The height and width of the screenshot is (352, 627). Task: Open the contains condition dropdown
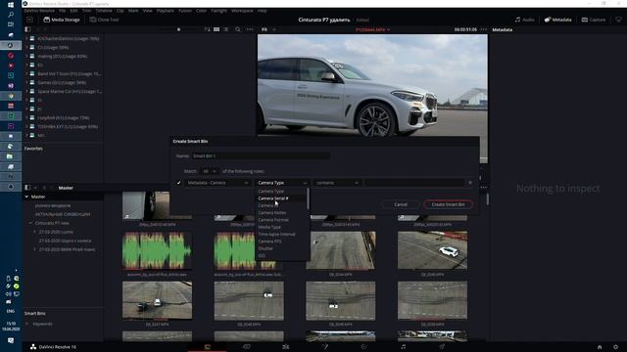point(337,183)
